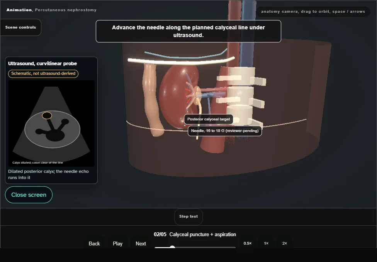377x262 pixels.
Task: Open the Scene controls panel
Action: coord(21,27)
